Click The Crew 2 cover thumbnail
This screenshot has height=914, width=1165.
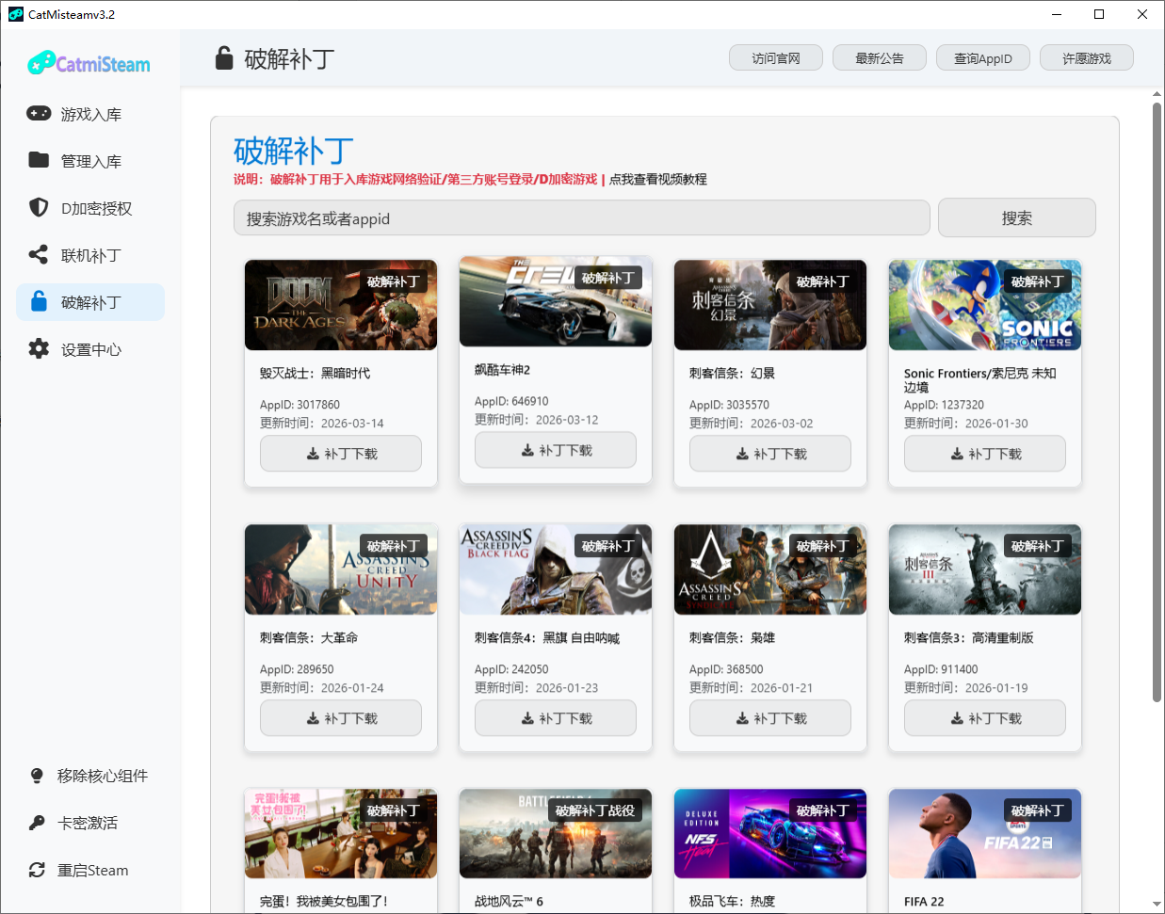point(556,301)
